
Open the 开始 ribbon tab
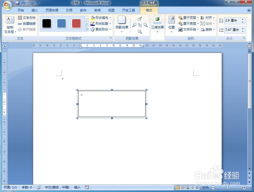[x=21, y=10]
